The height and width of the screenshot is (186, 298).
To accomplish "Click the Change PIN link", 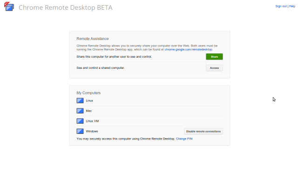I will [184, 139].
